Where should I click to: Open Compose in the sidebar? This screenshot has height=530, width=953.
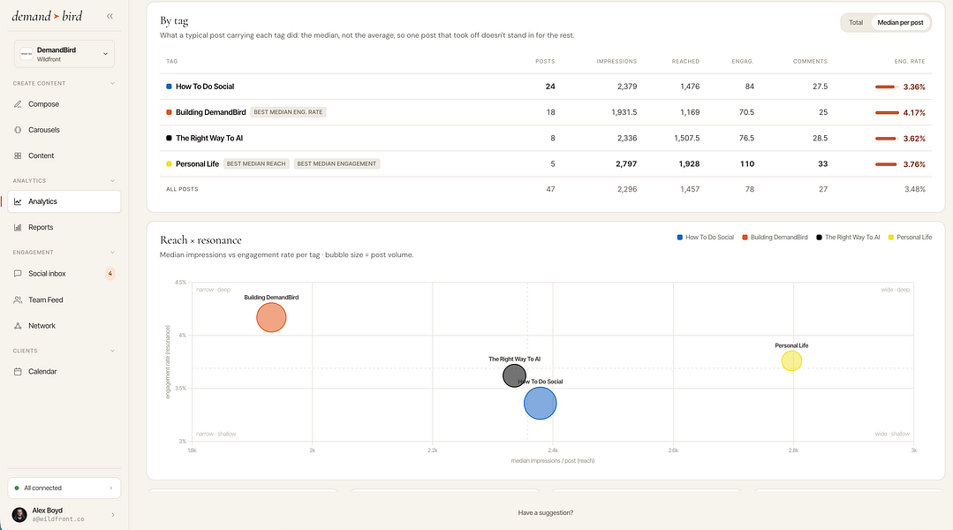[x=64, y=104]
